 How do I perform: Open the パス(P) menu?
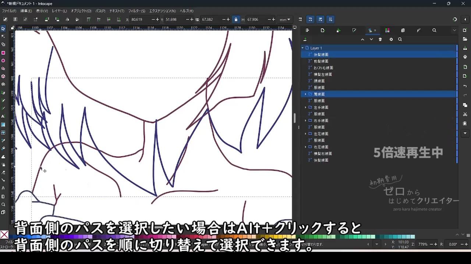click(100, 11)
